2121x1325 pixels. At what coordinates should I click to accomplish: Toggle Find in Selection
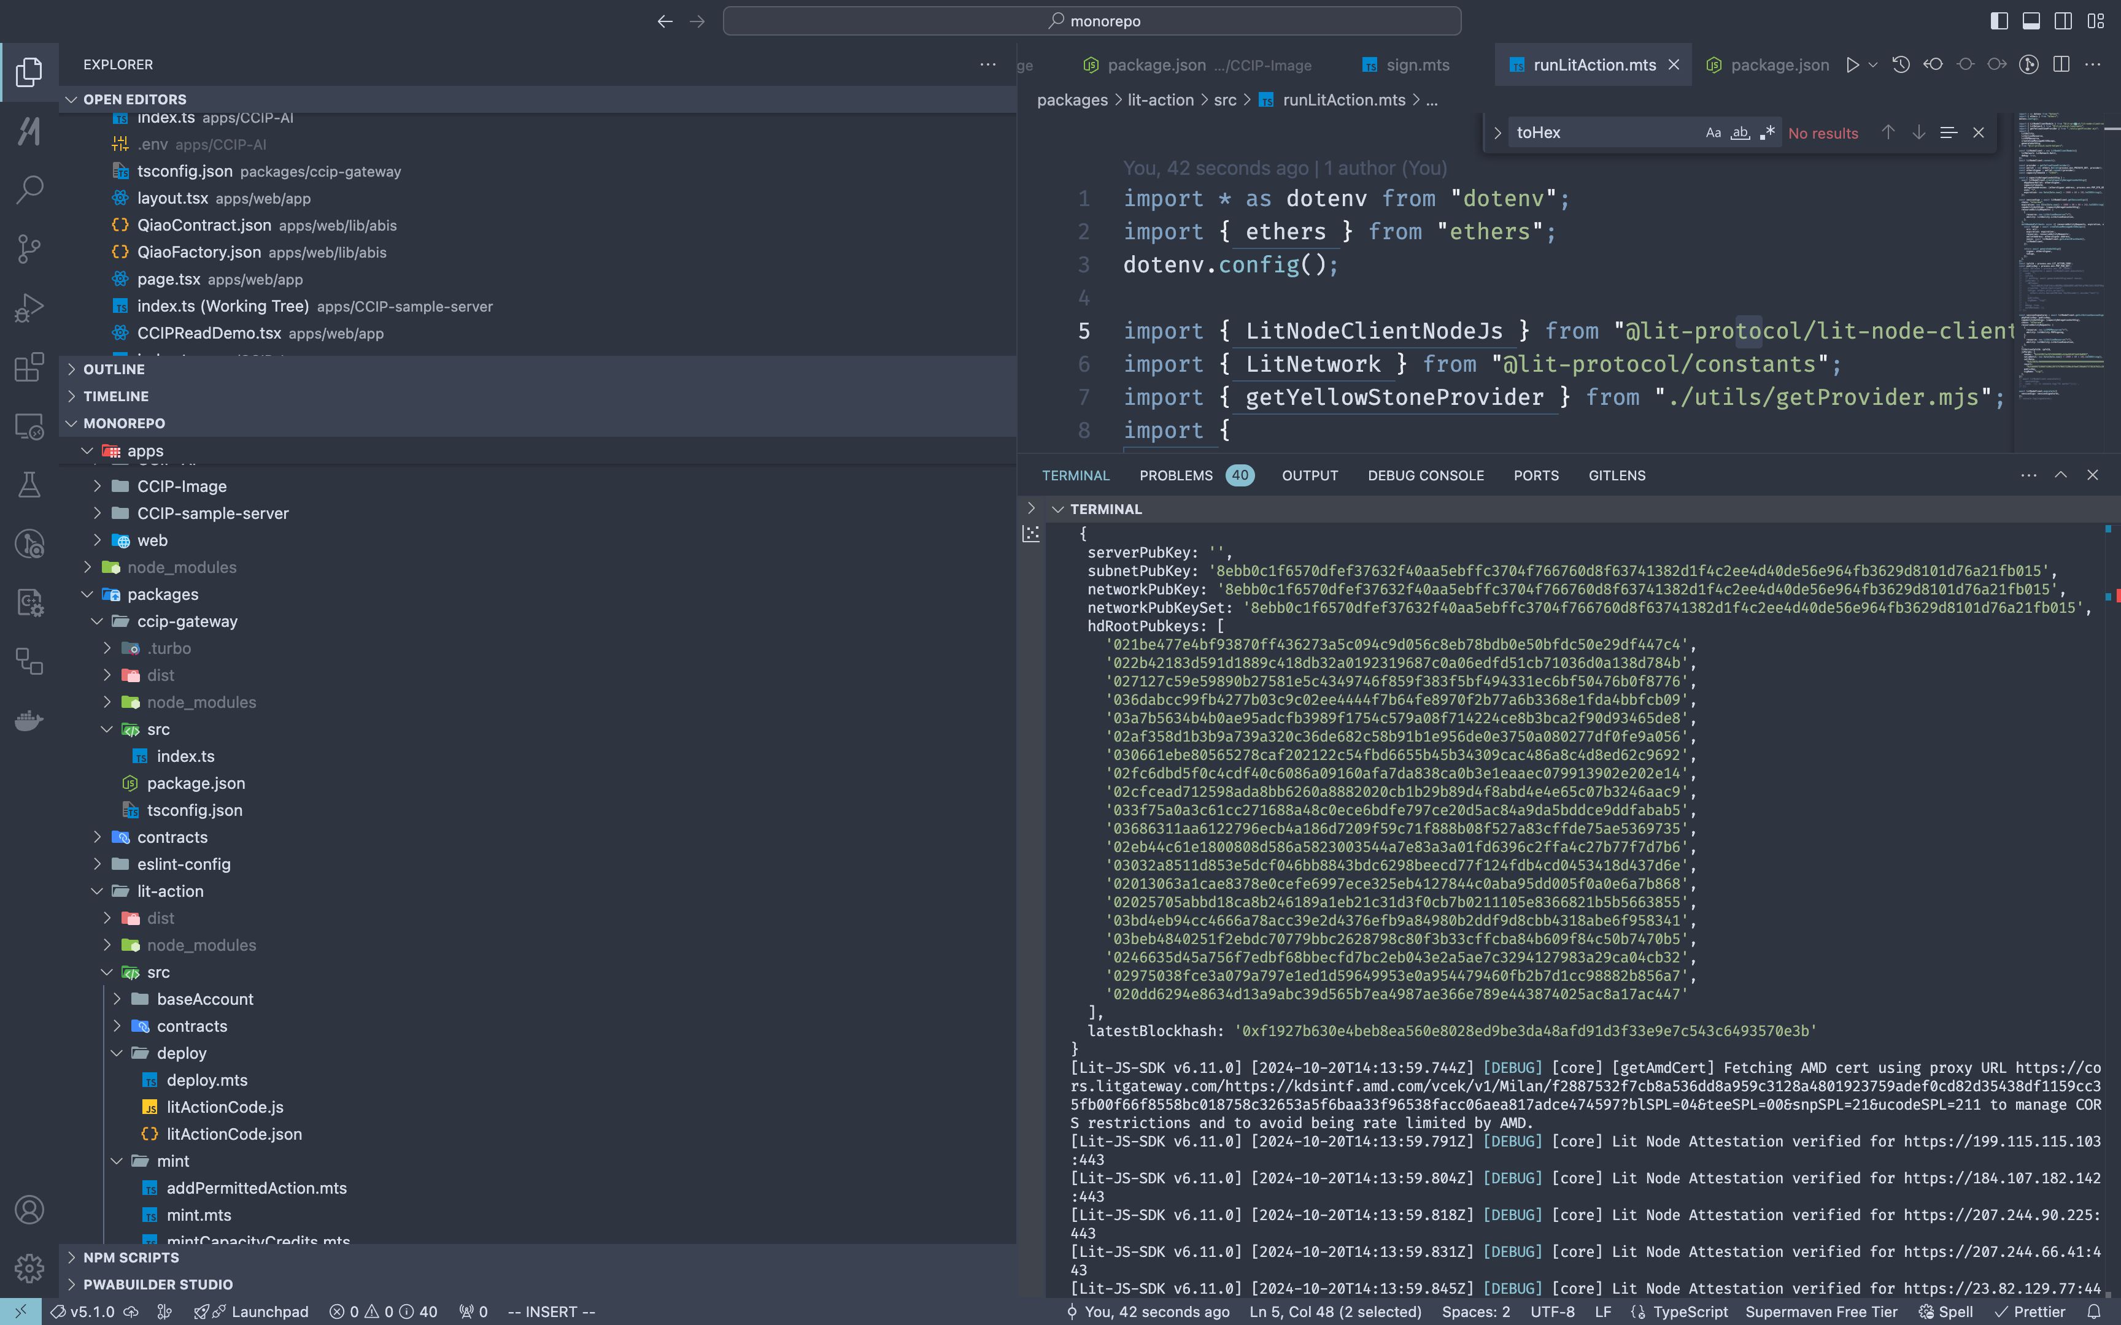click(x=1949, y=132)
